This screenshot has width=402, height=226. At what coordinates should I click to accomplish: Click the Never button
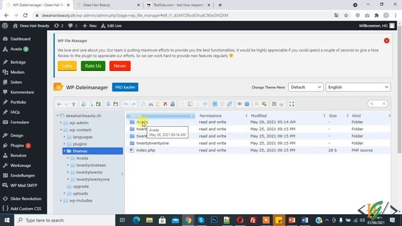coord(120,66)
